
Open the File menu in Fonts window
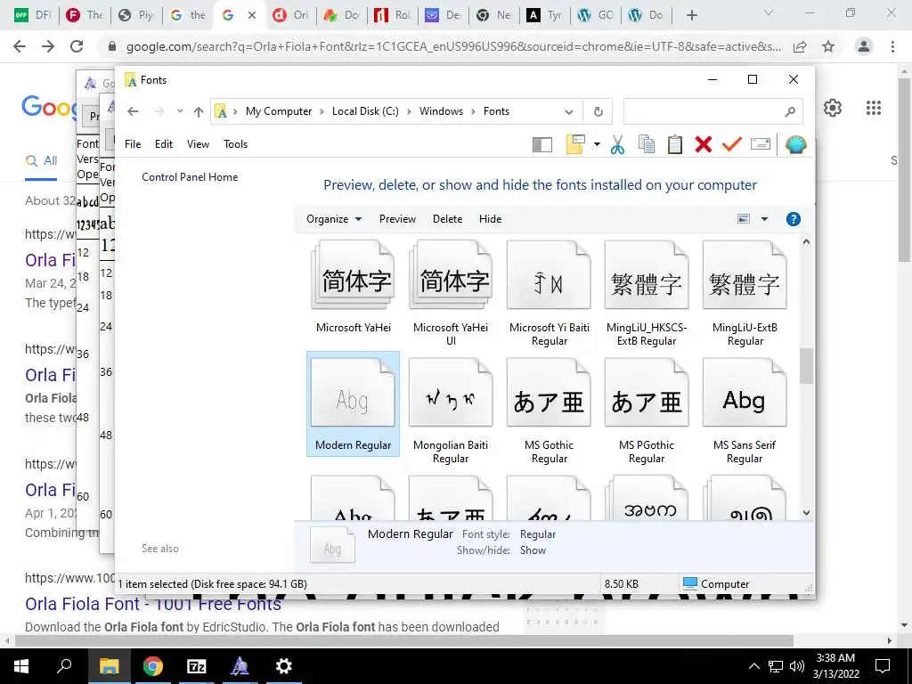click(133, 144)
